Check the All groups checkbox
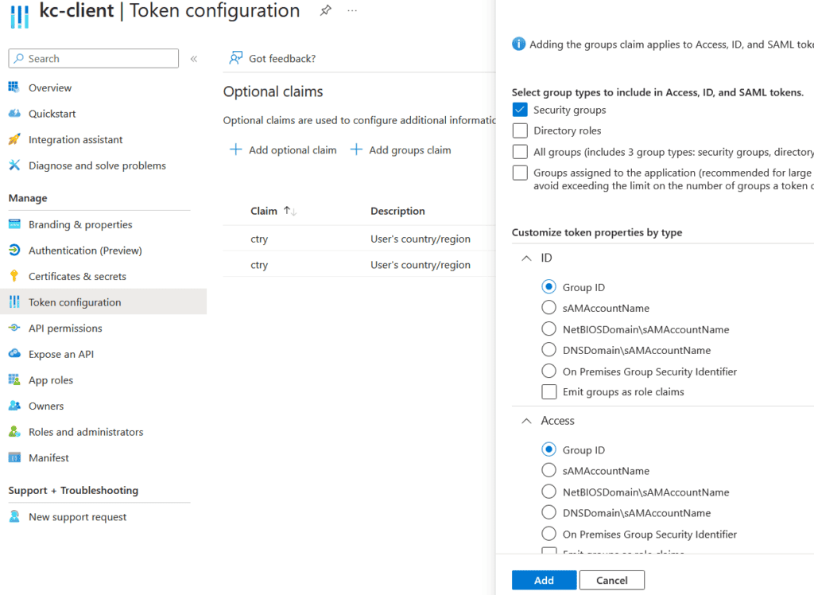The image size is (814, 595). pyautogui.click(x=520, y=152)
